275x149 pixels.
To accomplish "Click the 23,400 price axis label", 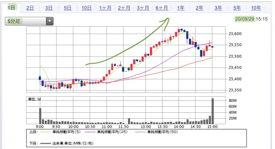I will tap(235, 79).
